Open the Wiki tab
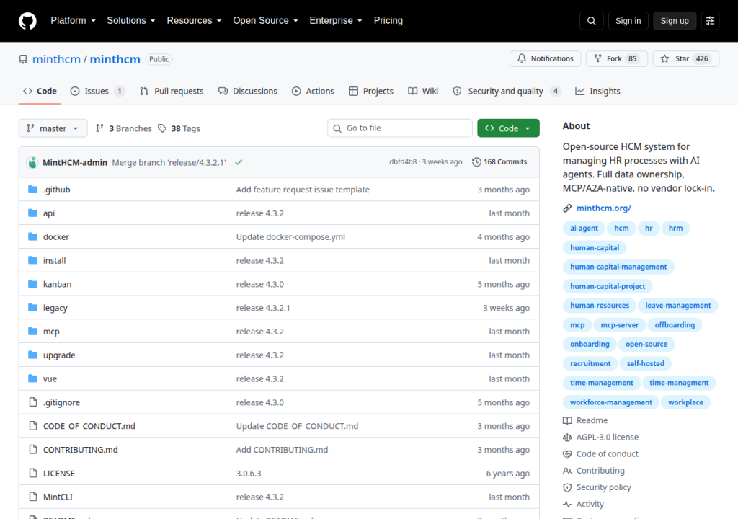 point(423,92)
